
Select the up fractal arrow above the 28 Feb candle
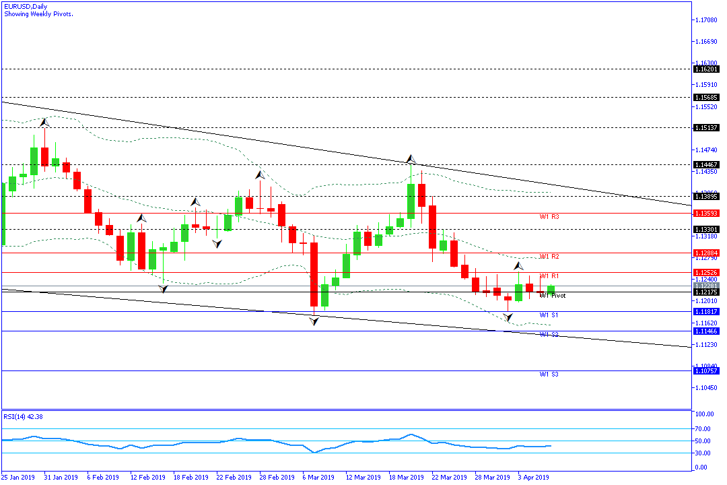click(x=260, y=175)
